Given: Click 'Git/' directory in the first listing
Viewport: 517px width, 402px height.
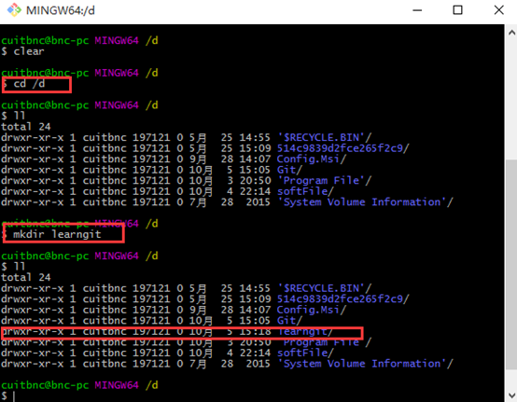Looking at the screenshot, I should coord(289,170).
